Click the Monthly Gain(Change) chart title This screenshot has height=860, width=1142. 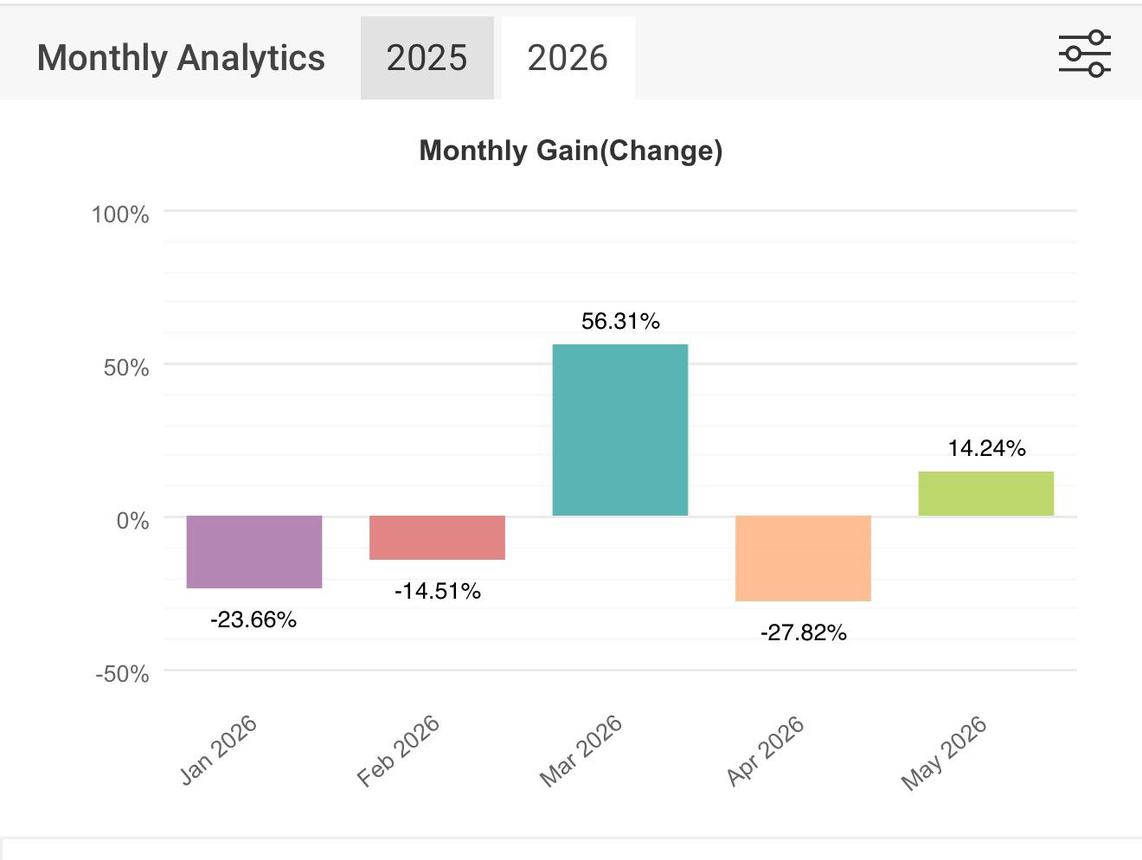click(x=571, y=151)
